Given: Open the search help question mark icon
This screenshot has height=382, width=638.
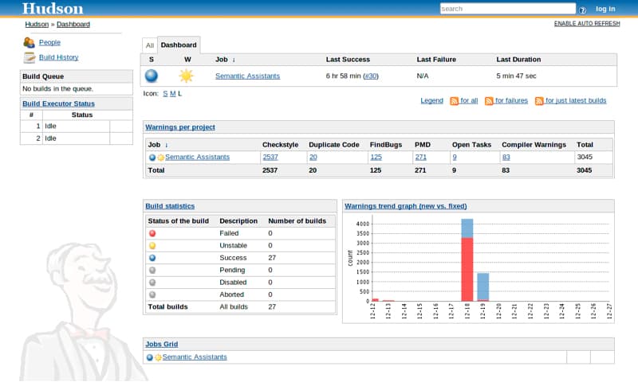Looking at the screenshot, I should point(583,10).
